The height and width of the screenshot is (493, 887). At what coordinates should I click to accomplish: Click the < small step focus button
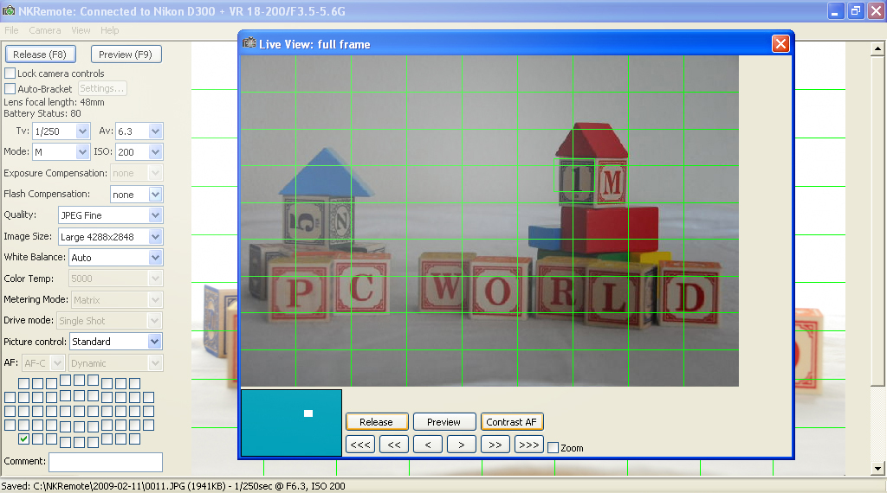(428, 445)
